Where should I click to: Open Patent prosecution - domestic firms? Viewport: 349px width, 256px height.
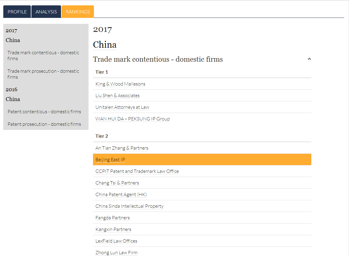(x=44, y=124)
